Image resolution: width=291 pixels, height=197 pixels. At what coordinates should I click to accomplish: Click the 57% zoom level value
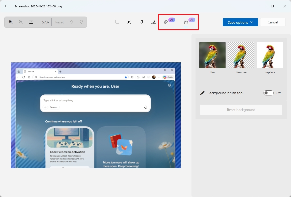click(x=45, y=22)
